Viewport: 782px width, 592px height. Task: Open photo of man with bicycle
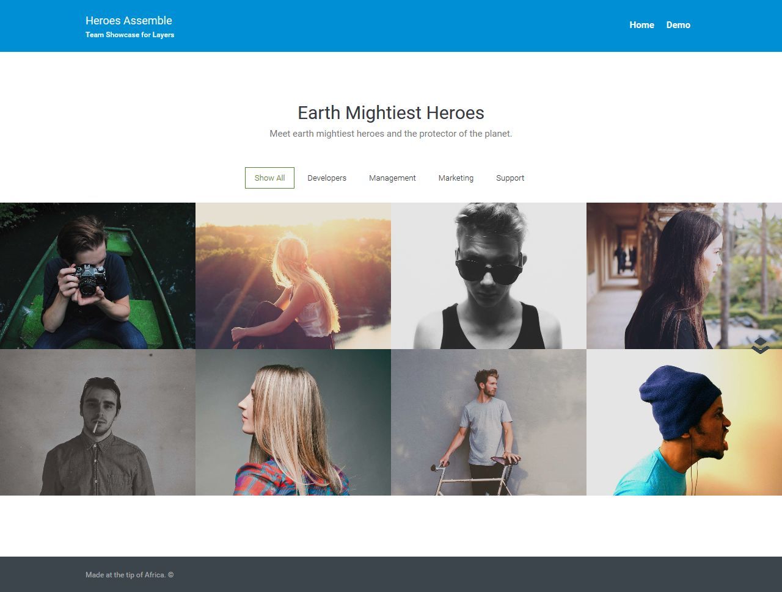point(489,422)
